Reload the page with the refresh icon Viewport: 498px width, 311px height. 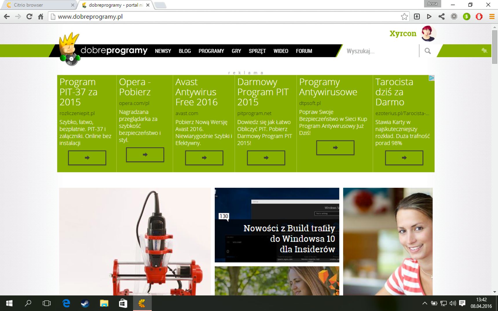tap(29, 16)
